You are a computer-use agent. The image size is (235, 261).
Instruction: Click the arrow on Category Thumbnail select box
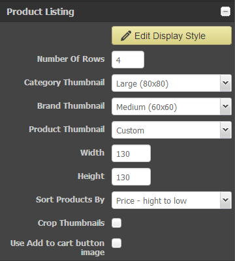(x=226, y=83)
